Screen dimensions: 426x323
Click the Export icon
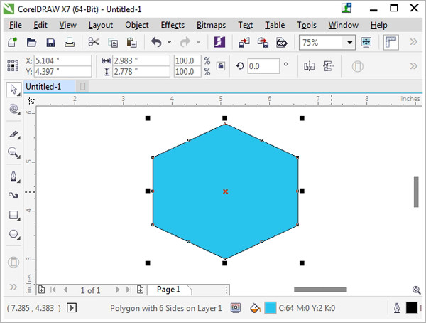[x=263, y=43]
